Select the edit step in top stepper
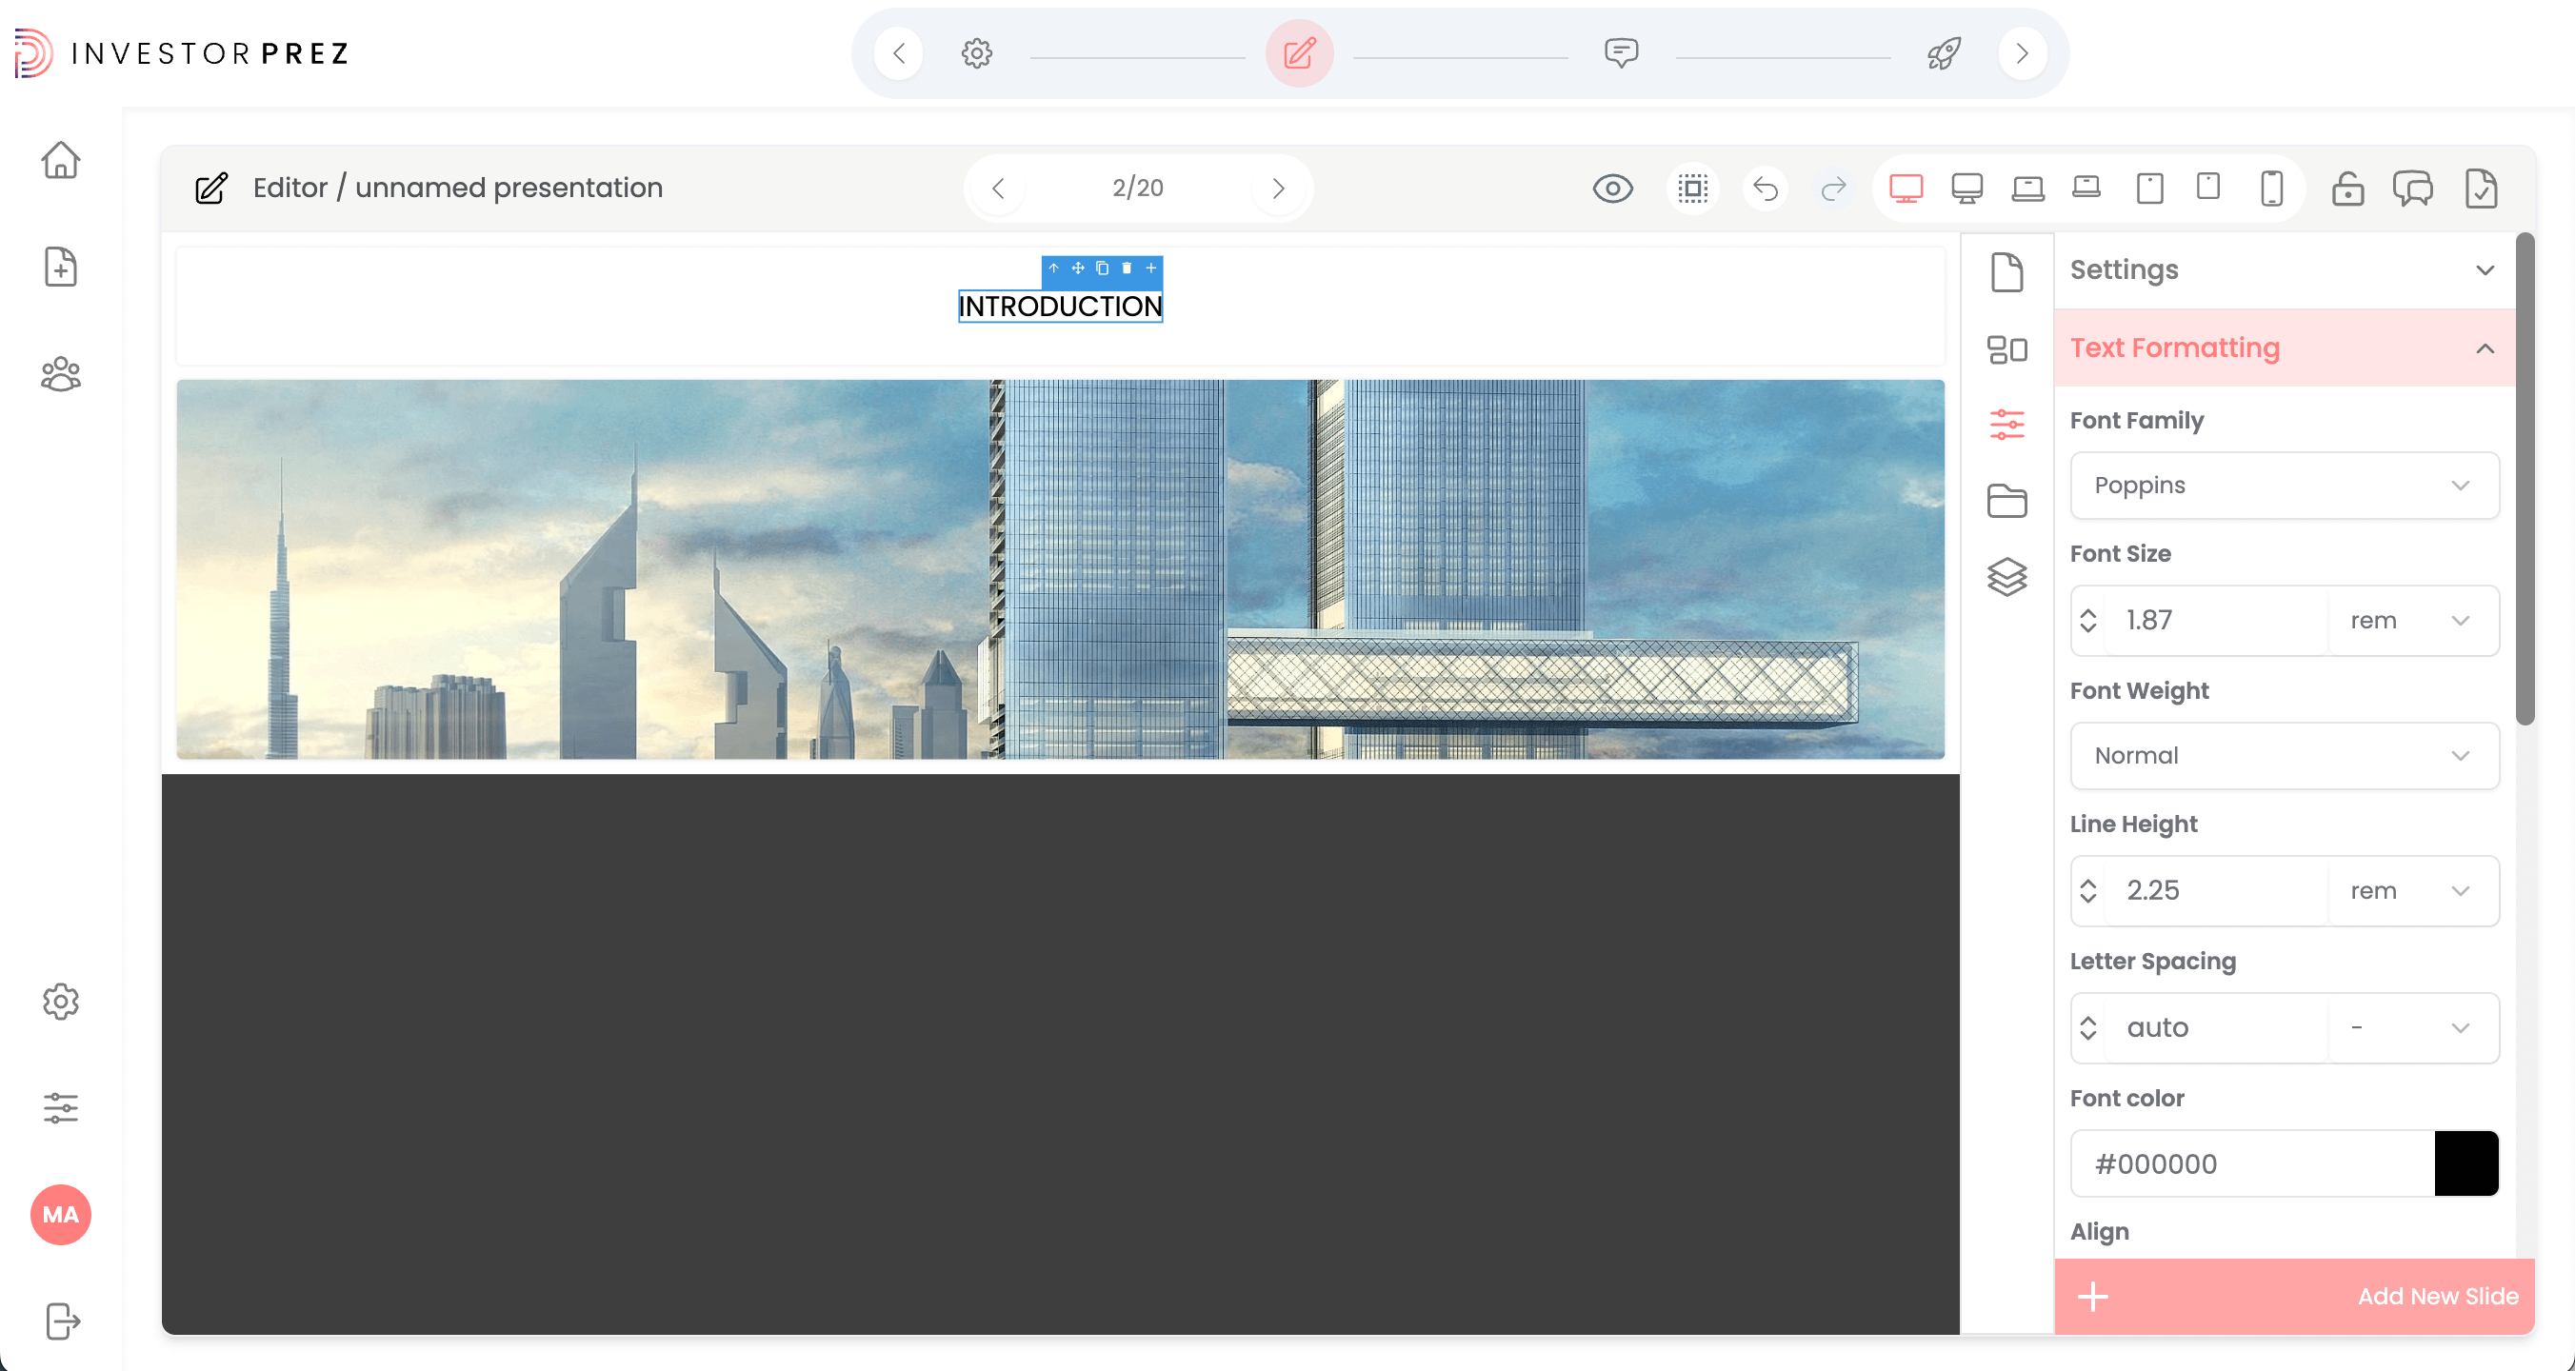Viewport: 2575px width, 1371px height. click(x=1299, y=53)
